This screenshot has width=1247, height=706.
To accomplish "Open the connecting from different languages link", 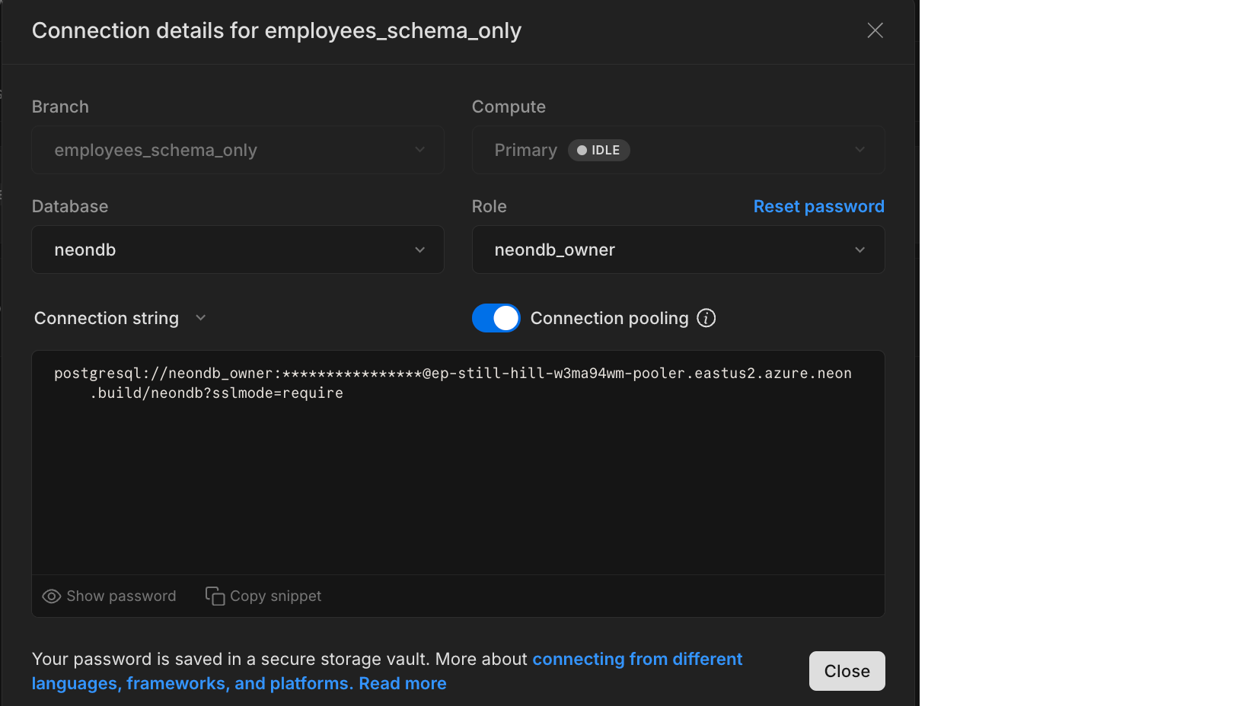I will pos(637,659).
